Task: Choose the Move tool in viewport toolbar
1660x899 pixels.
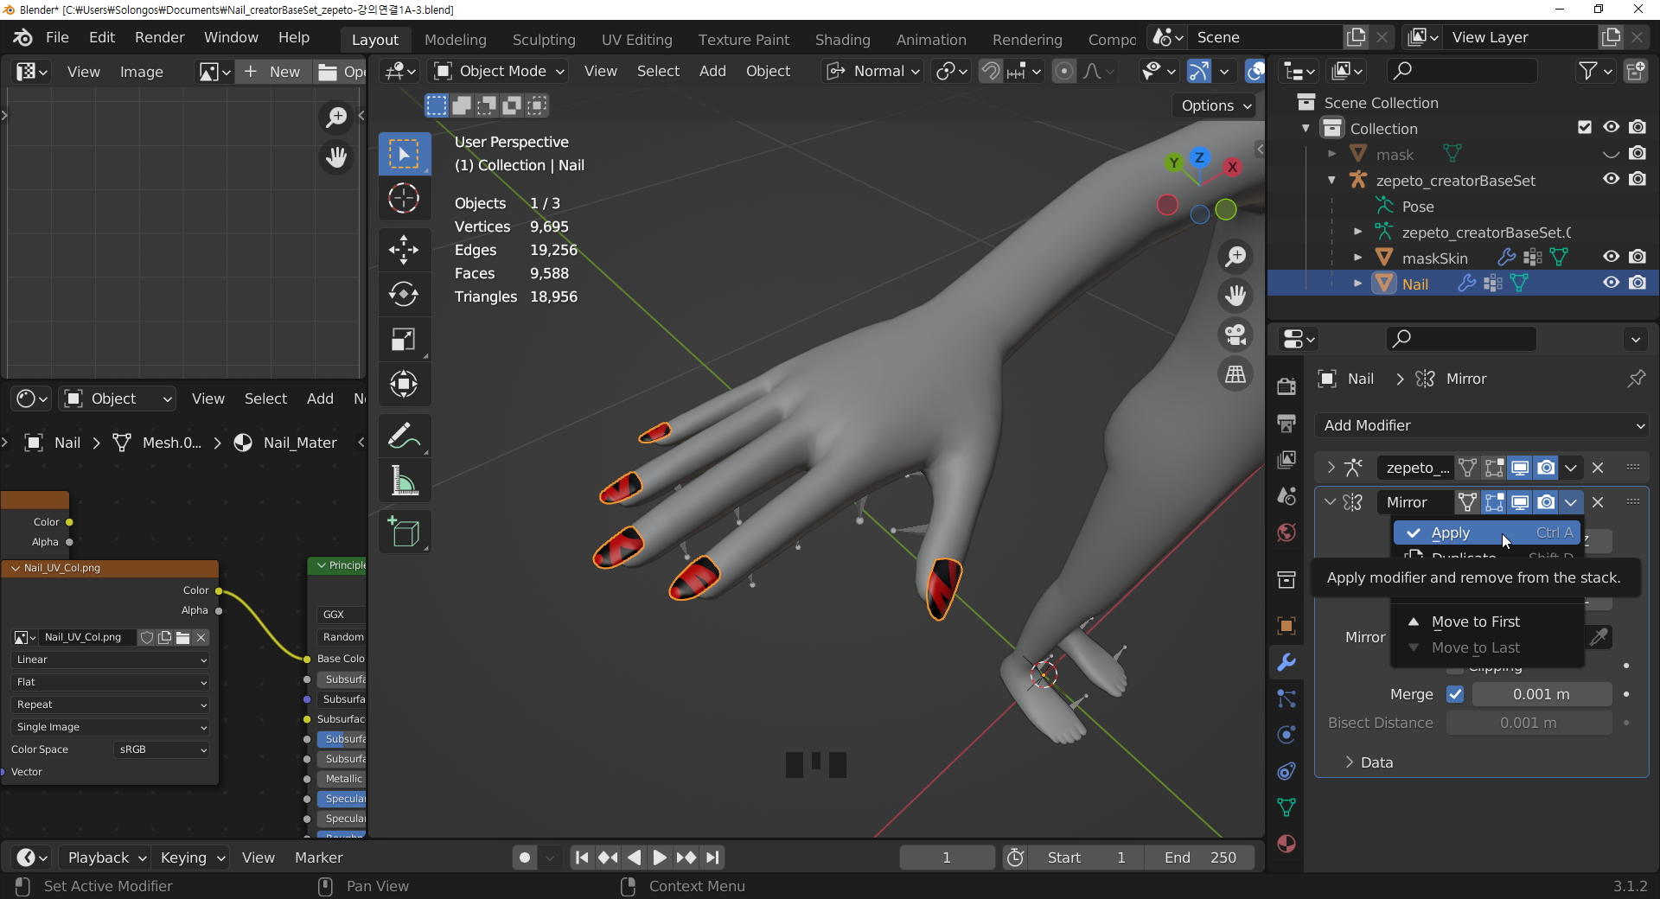Action: tap(404, 251)
